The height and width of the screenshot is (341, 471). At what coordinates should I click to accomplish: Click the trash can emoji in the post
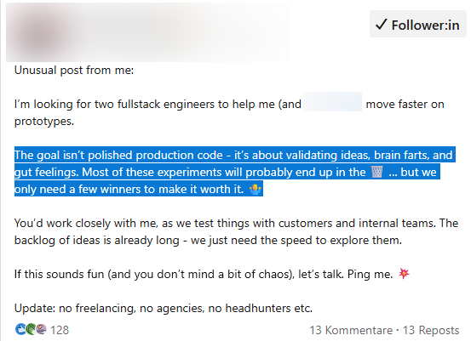pos(377,172)
